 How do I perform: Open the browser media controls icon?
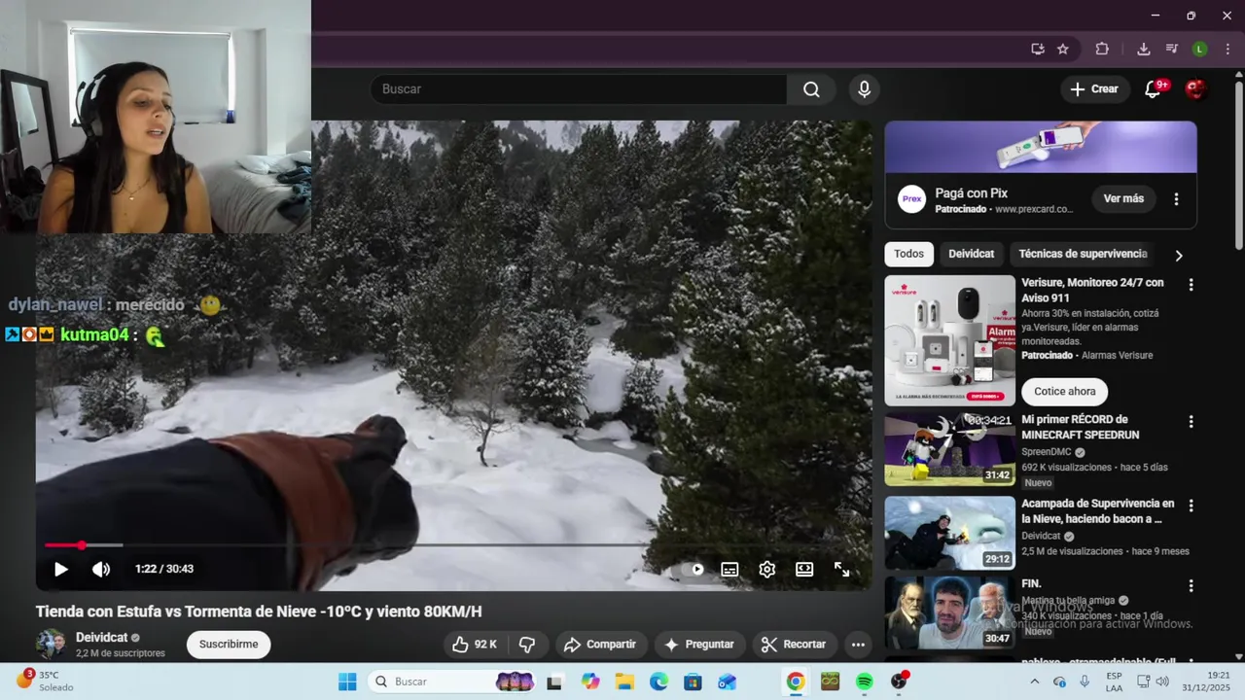click(1172, 49)
